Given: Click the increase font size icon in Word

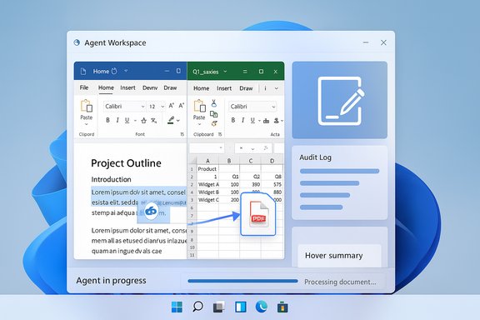Looking at the screenshot, I should coord(172,106).
